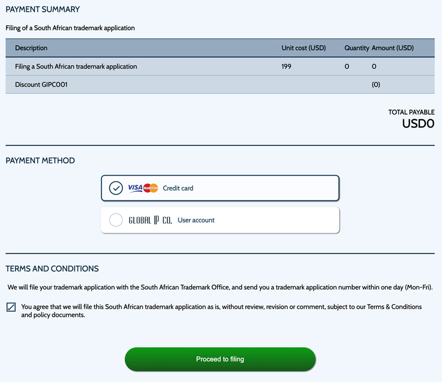Click the Terms & Conditions agreement text
The width and height of the screenshot is (442, 382).
pos(222,311)
